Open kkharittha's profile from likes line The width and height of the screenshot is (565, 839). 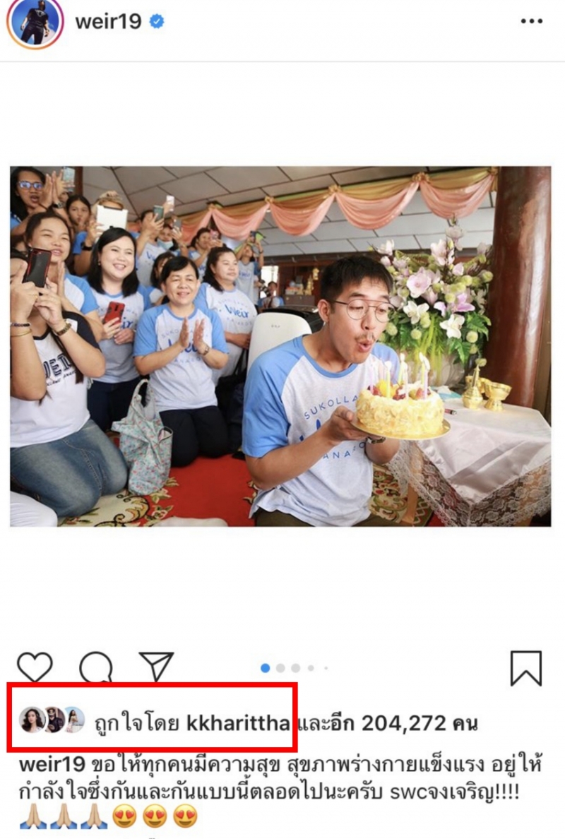click(x=238, y=723)
